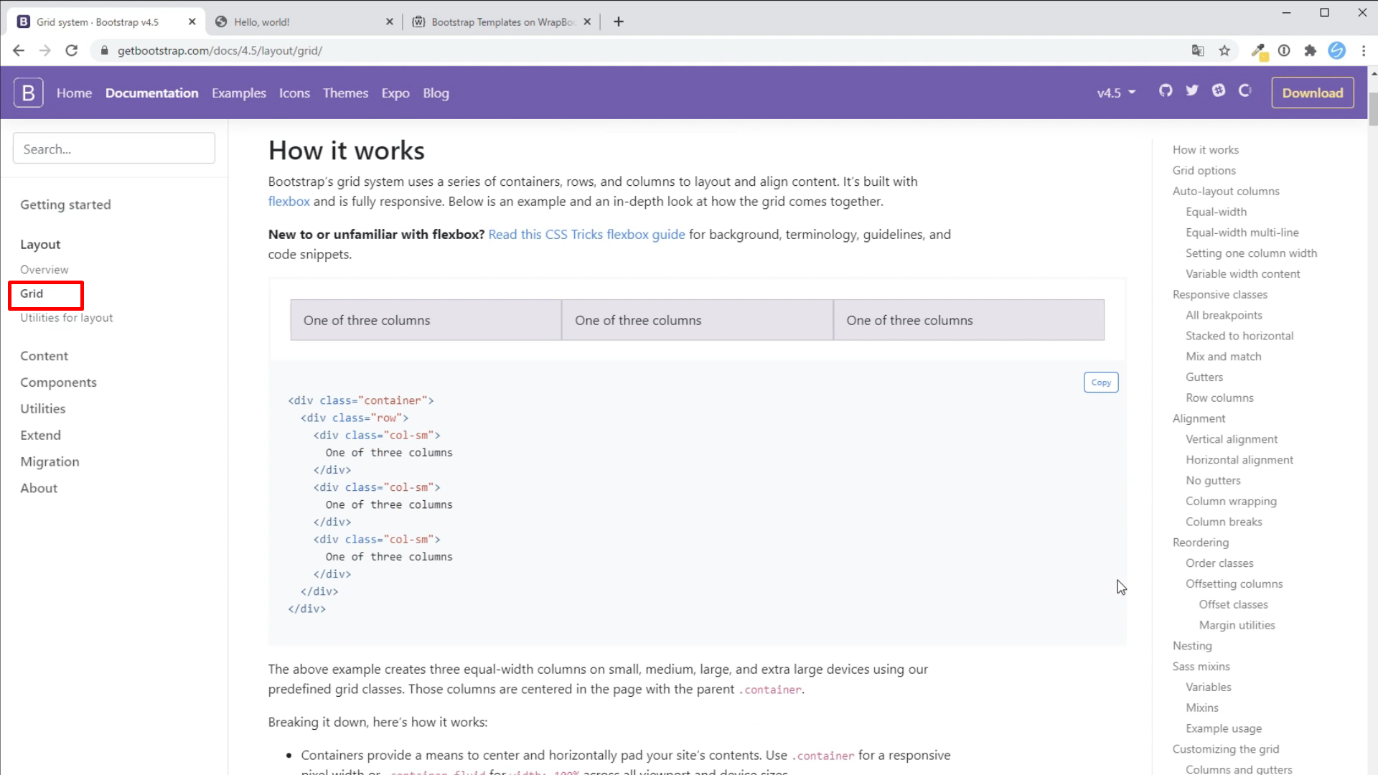This screenshot has height=775, width=1378.
Task: Open Bootstrap Twitter icon link
Action: pos(1192,90)
